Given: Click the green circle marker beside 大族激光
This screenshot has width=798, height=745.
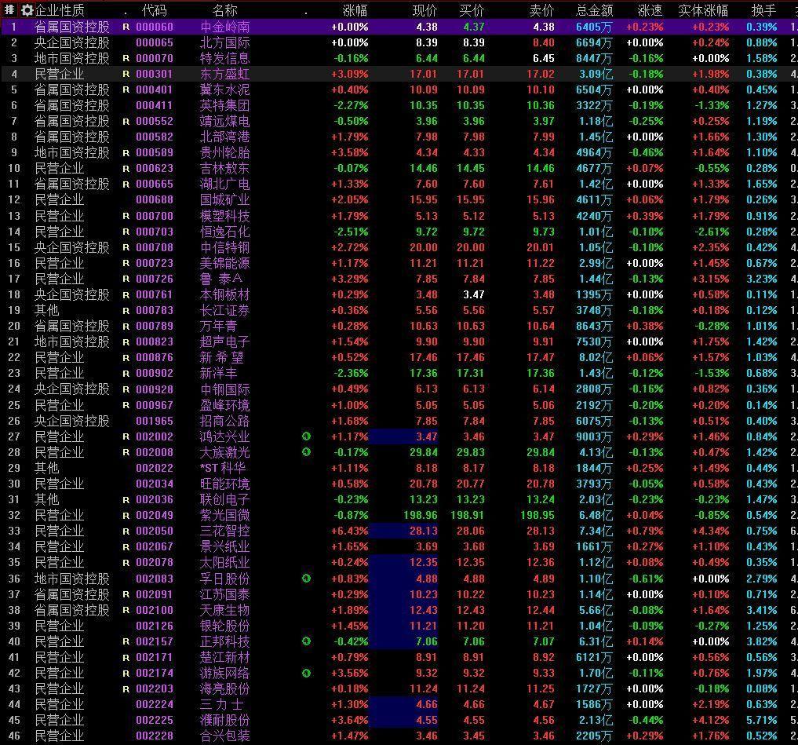Looking at the screenshot, I should (306, 452).
